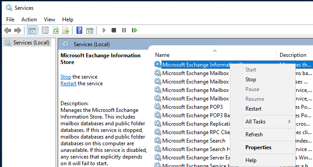Click the Restart the service link
Screen dimensions: 313x167
click(68, 83)
